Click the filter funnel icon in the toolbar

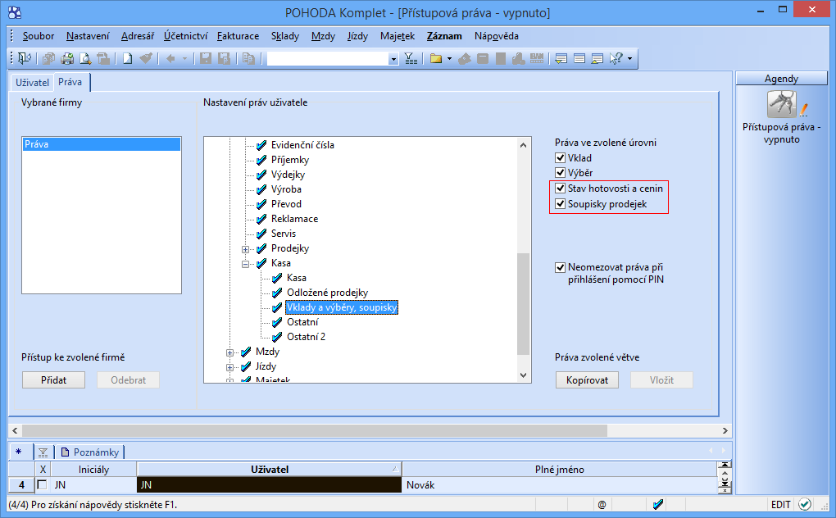[411, 58]
